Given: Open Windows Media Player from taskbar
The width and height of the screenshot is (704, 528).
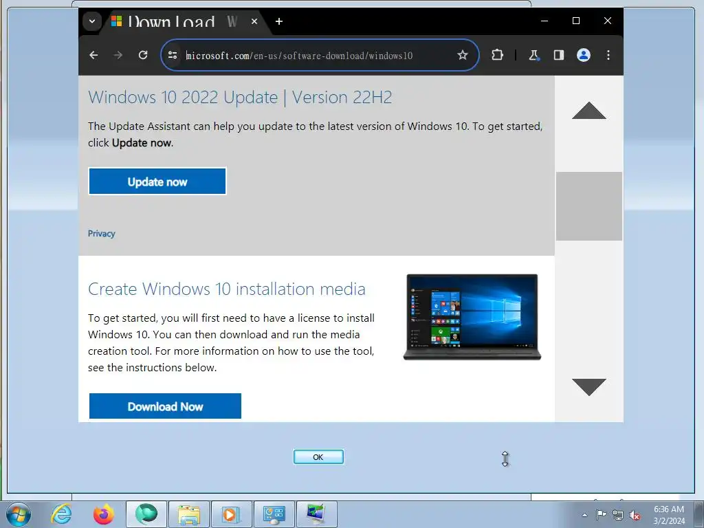Looking at the screenshot, I should tap(232, 514).
